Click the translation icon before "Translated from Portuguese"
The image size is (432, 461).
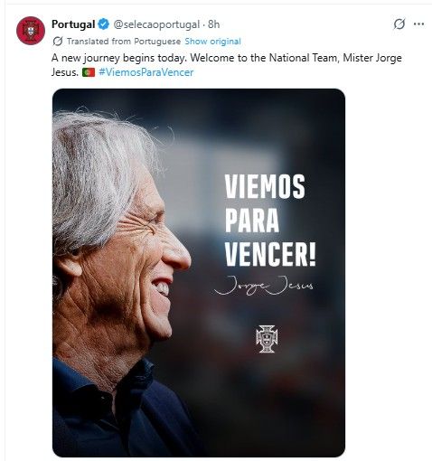(58, 42)
